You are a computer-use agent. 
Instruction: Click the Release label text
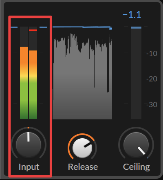click(x=83, y=167)
